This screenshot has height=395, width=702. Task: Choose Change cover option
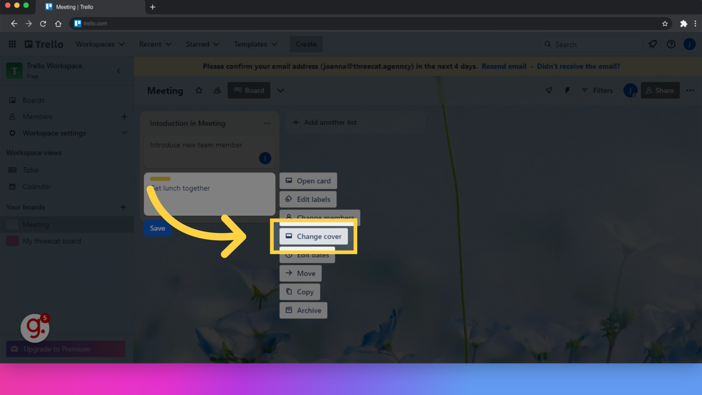pos(313,236)
